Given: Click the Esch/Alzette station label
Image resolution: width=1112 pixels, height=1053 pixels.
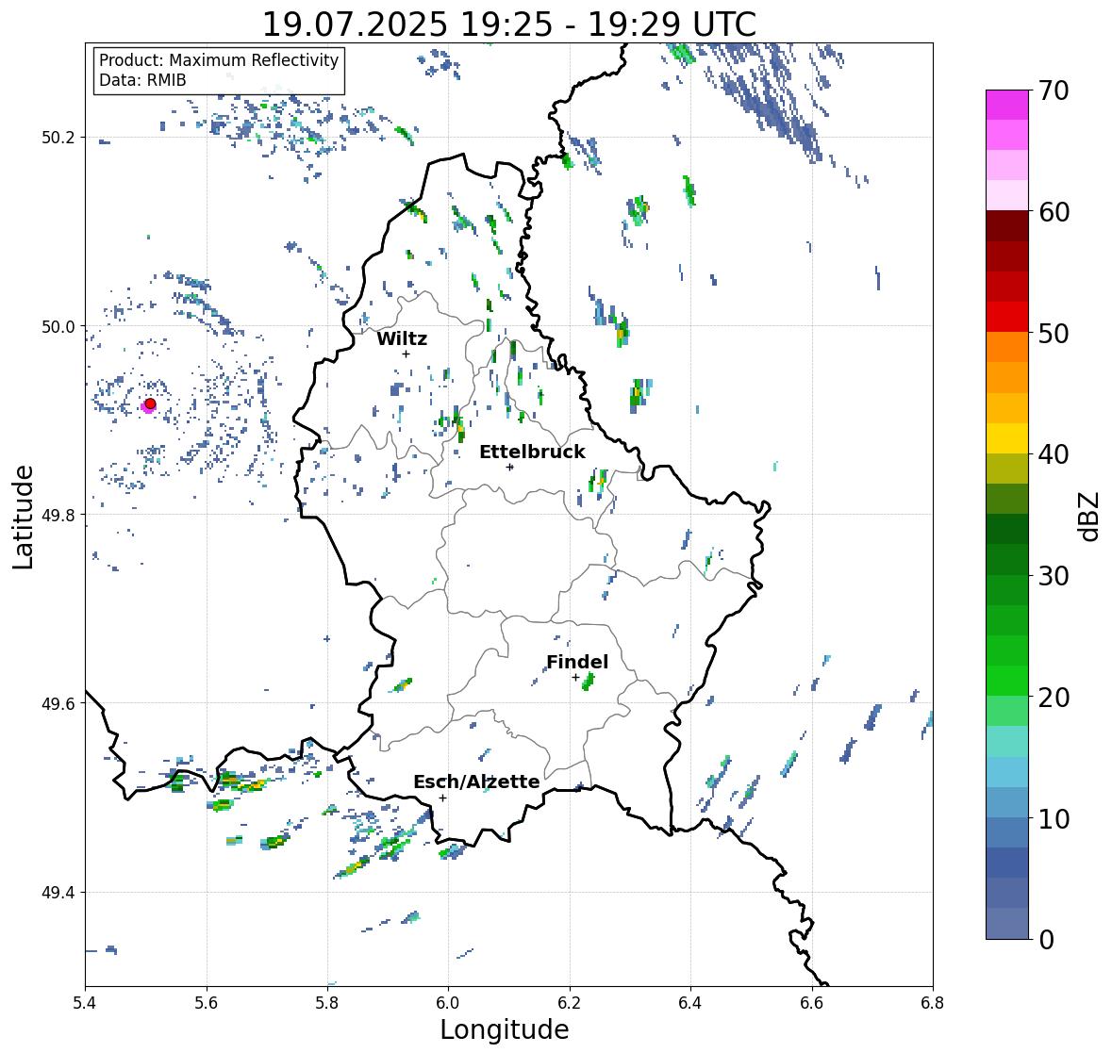Looking at the screenshot, I should tap(476, 782).
